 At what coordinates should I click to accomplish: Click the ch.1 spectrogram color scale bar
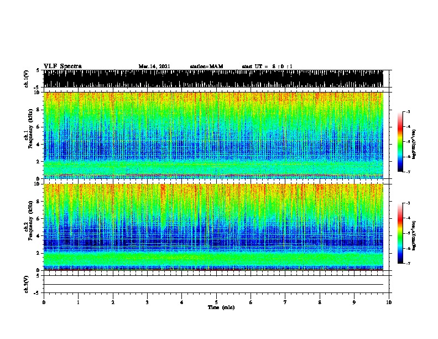400,142
